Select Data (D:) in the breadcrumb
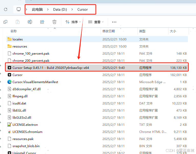The width and height of the screenshot is (196, 154). (x=60, y=9)
